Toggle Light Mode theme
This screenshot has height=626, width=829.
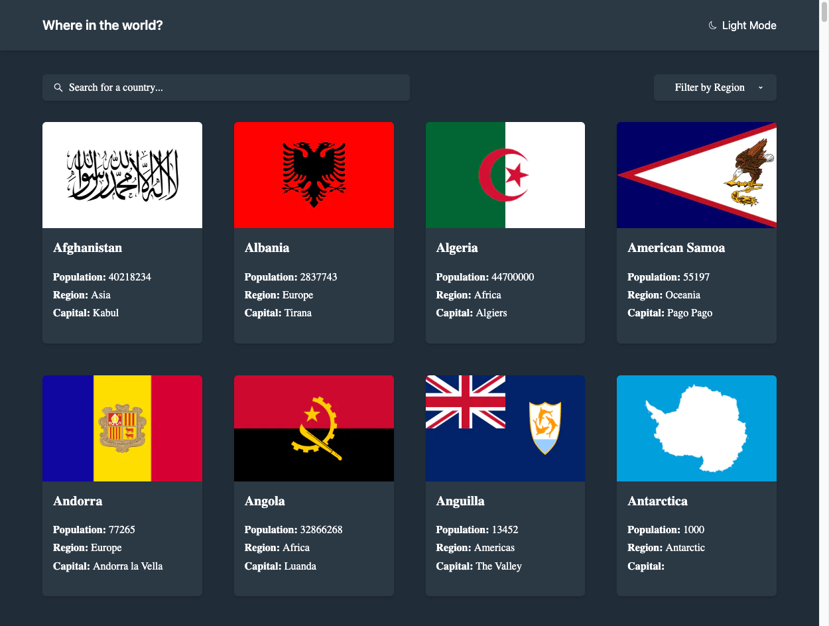pyautogui.click(x=742, y=25)
